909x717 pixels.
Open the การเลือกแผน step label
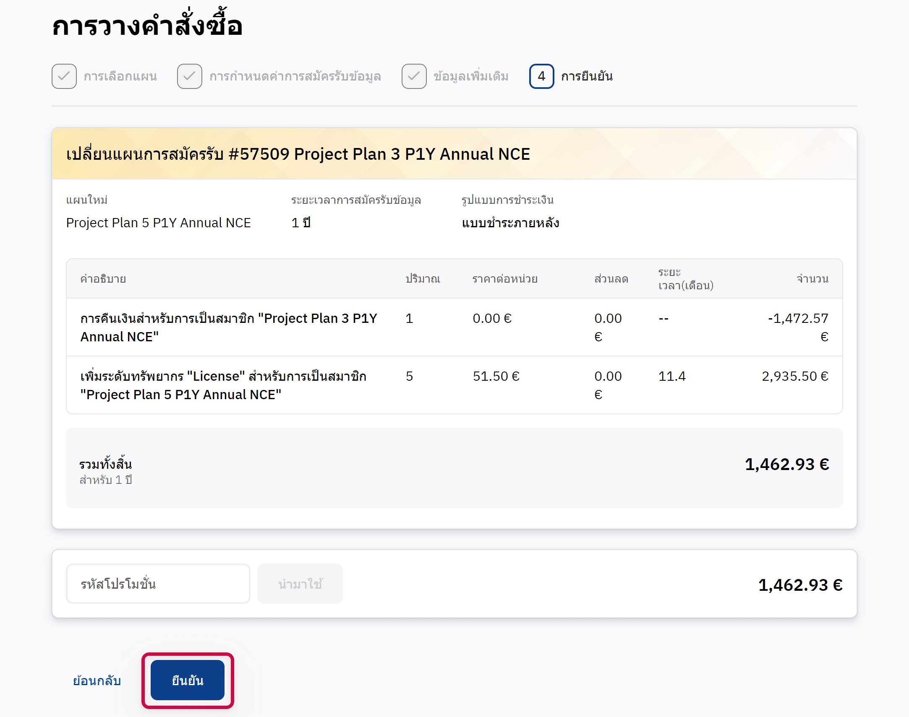120,76
